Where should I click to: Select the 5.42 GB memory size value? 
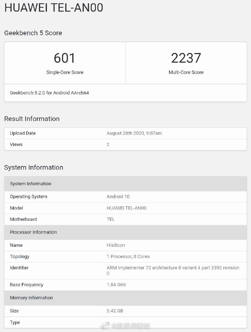115,311
